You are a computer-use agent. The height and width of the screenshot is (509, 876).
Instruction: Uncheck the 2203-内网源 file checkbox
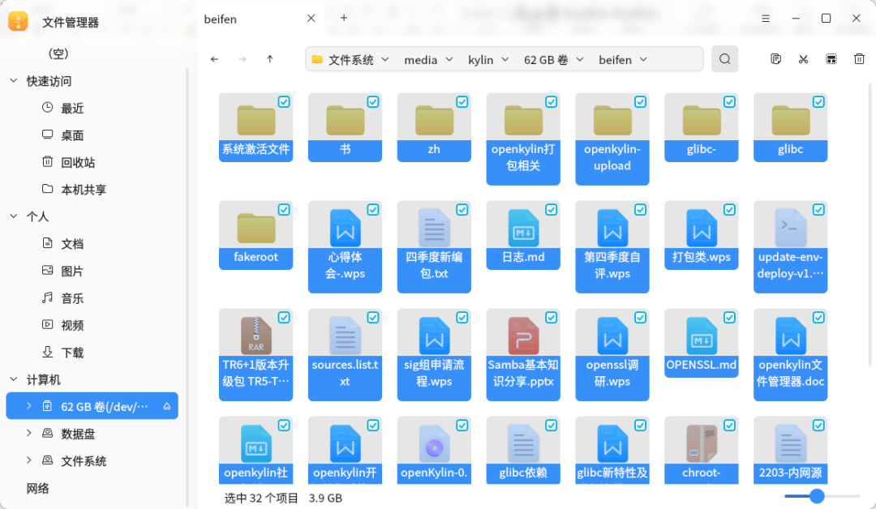click(x=818, y=426)
